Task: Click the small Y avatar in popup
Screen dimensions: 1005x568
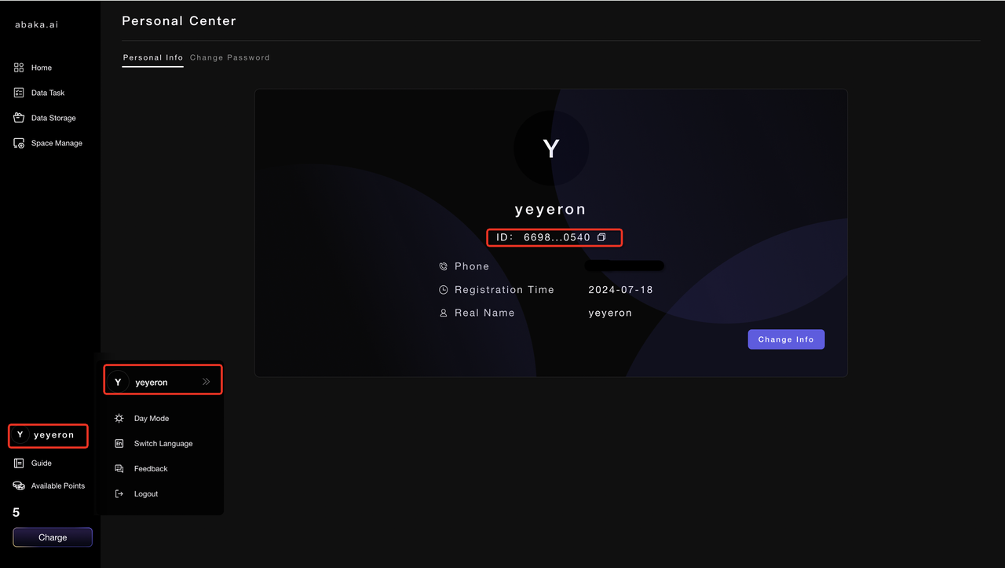Action: click(x=118, y=382)
